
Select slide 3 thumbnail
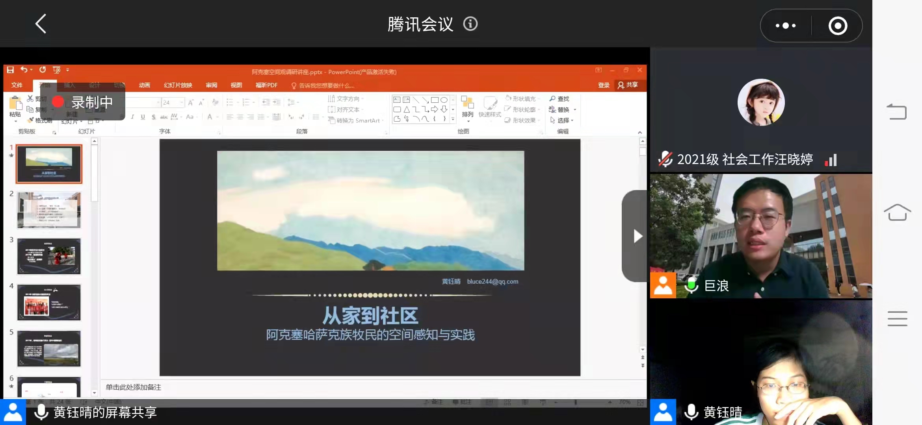[x=49, y=256]
